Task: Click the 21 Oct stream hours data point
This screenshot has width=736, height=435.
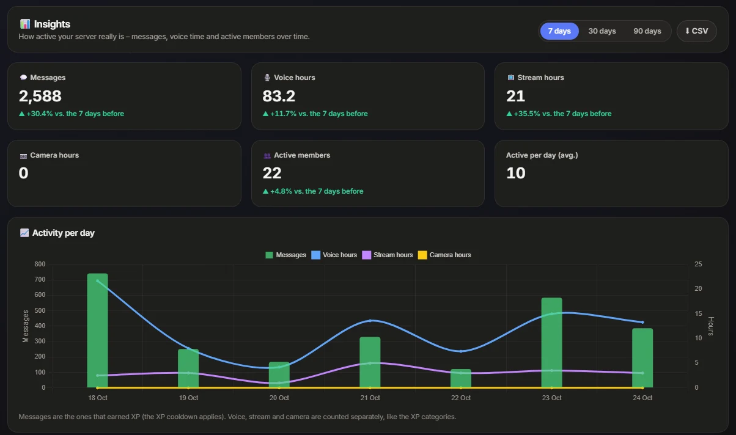Action: pyautogui.click(x=370, y=363)
